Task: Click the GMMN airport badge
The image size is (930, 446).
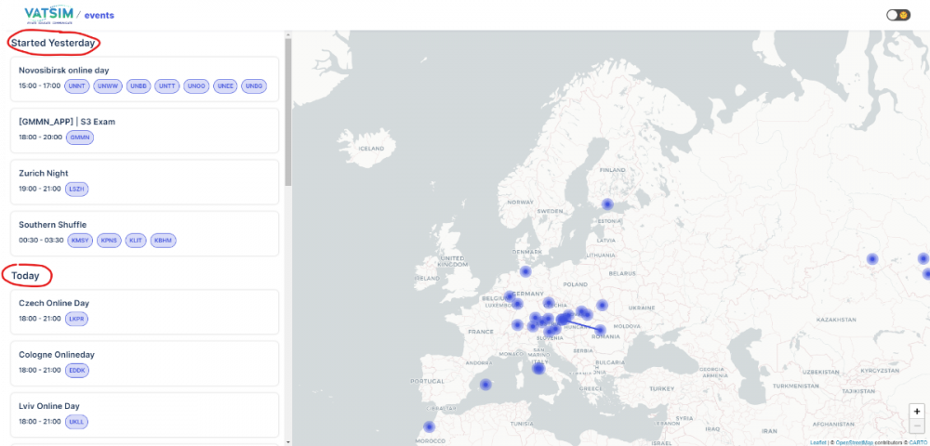Action: tap(79, 138)
